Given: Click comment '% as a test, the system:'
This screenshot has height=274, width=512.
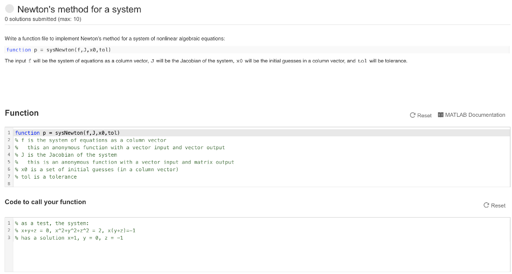Looking at the screenshot, I should tap(52, 223).
